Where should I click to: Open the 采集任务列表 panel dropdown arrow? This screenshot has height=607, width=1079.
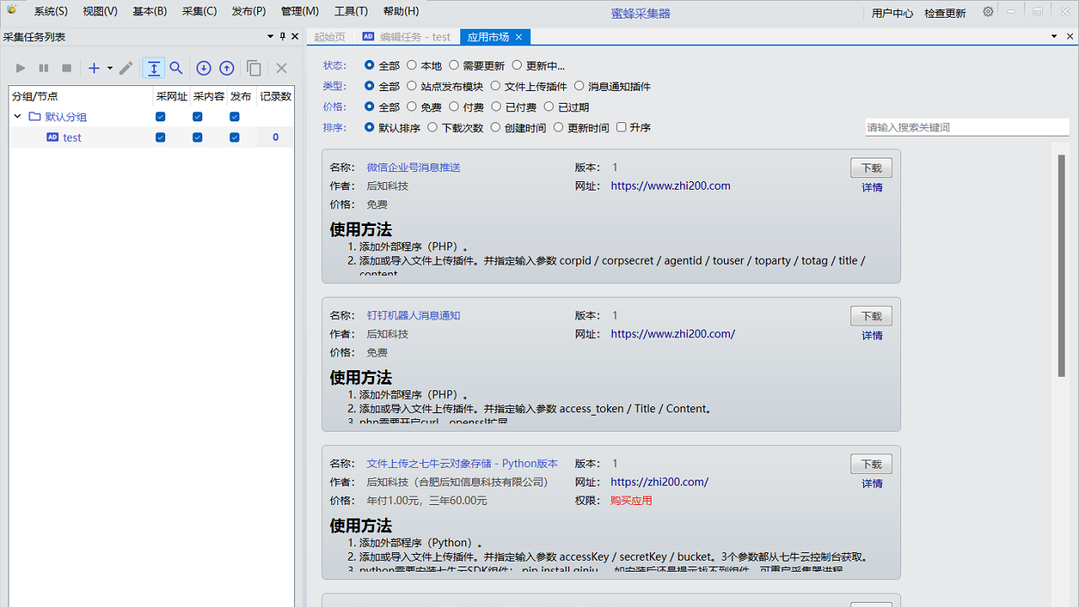point(271,36)
